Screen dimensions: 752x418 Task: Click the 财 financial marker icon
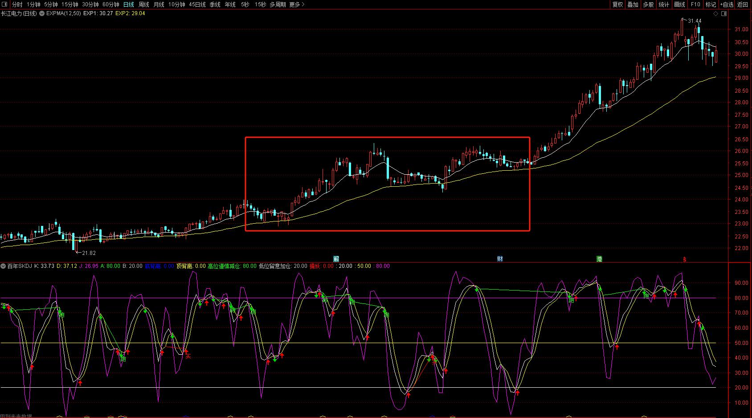pos(500,258)
